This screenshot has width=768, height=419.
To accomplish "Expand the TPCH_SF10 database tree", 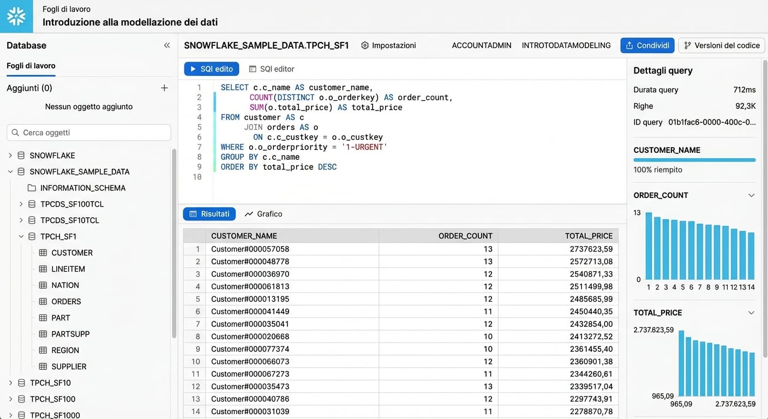I will tap(10, 382).
